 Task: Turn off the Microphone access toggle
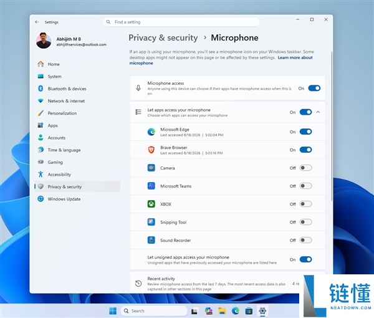314,89
